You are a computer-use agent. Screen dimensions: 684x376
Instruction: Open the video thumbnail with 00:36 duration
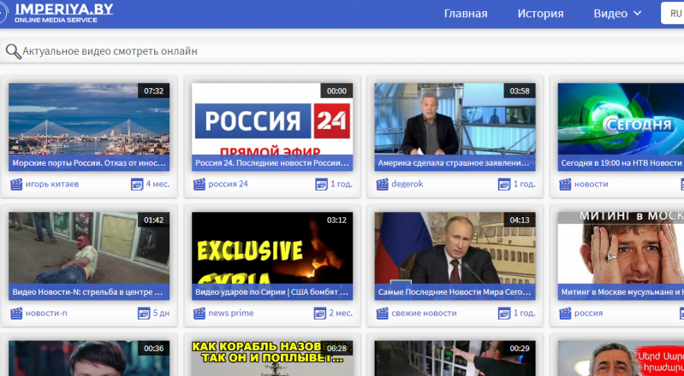[x=89, y=359]
